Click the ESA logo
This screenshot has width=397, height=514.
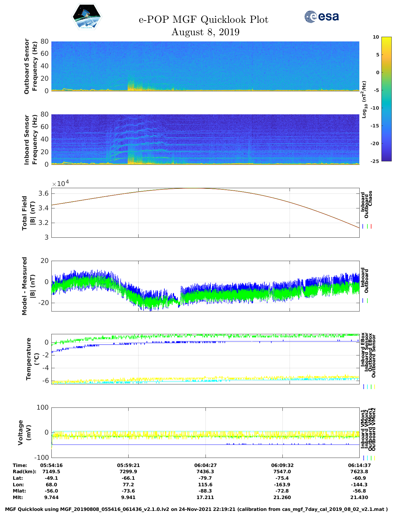tap(321, 17)
